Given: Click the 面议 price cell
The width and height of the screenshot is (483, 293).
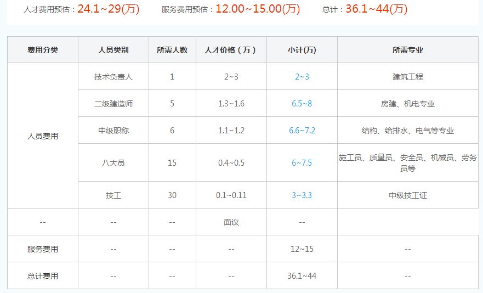Looking at the screenshot, I should point(231,222).
